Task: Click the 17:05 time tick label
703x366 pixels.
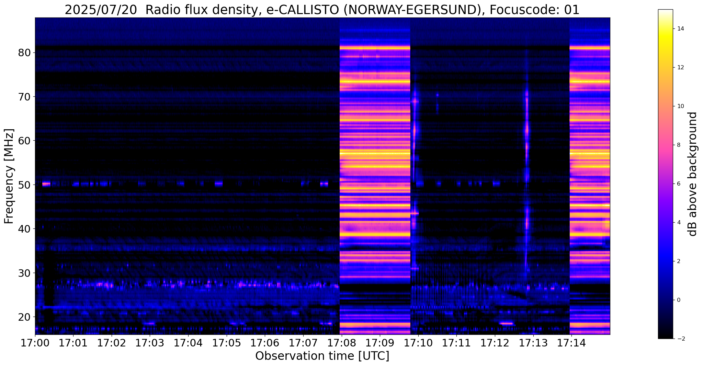Action: 226,343
